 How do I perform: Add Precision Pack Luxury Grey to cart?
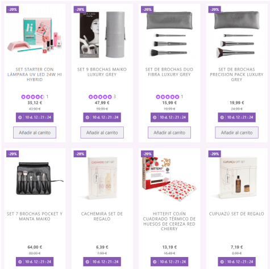click(x=236, y=133)
